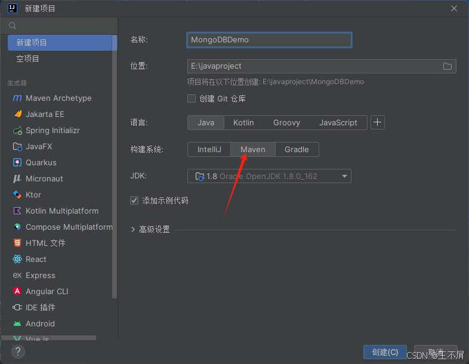The width and height of the screenshot is (469, 364).
Task: Click the Jakarta EE icon
Action: point(17,114)
